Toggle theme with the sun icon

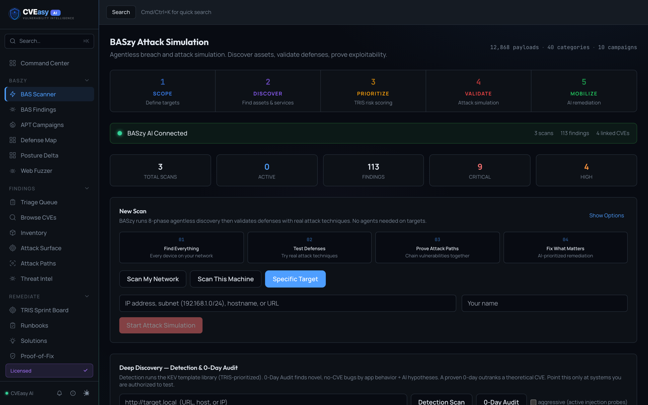pyautogui.click(x=87, y=393)
